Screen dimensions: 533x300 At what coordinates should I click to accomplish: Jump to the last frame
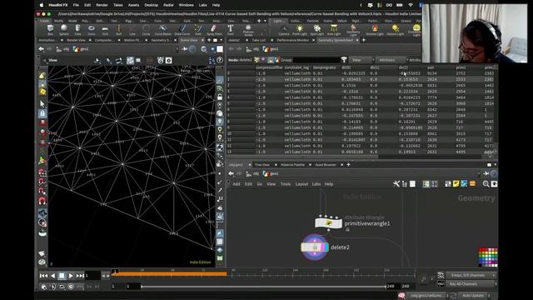[80, 276]
